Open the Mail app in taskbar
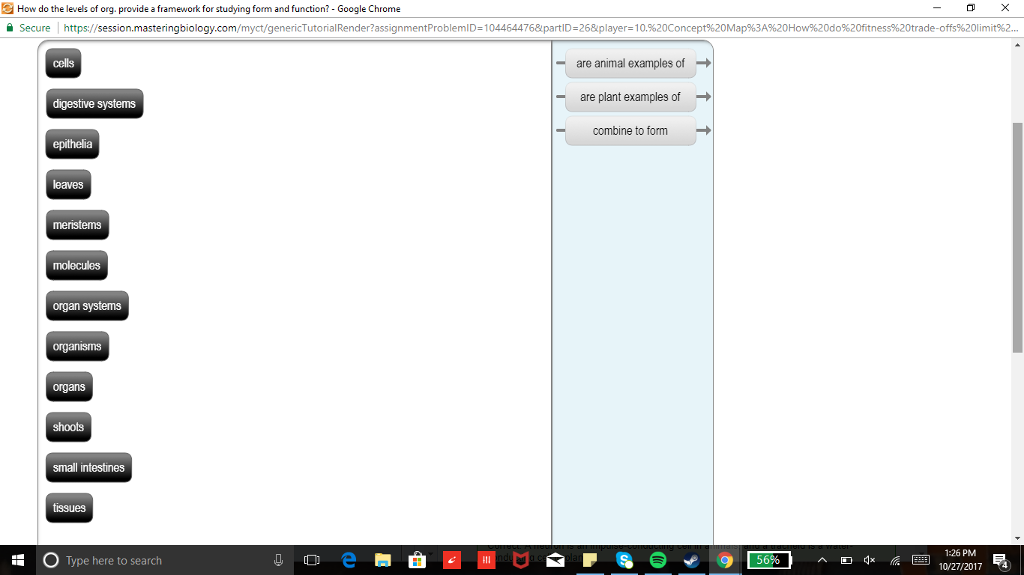This screenshot has height=575, width=1024. 555,560
